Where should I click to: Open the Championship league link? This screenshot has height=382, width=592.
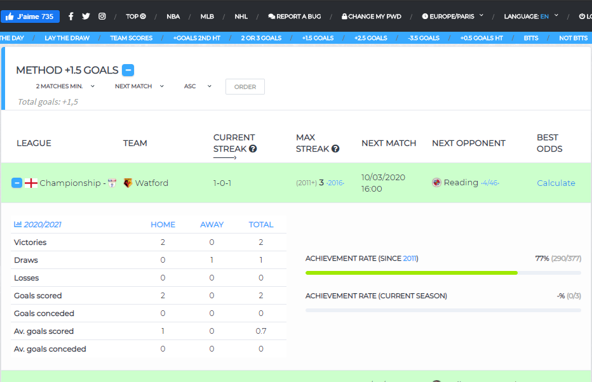[x=71, y=183]
